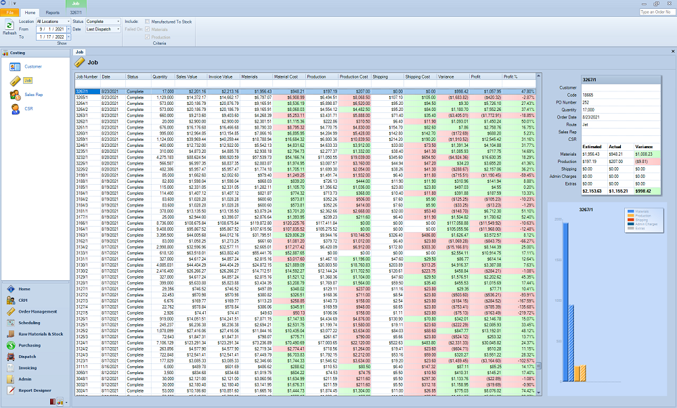Switch to the Reports ribbon tab
The width and height of the screenshot is (677, 408).
point(53,12)
